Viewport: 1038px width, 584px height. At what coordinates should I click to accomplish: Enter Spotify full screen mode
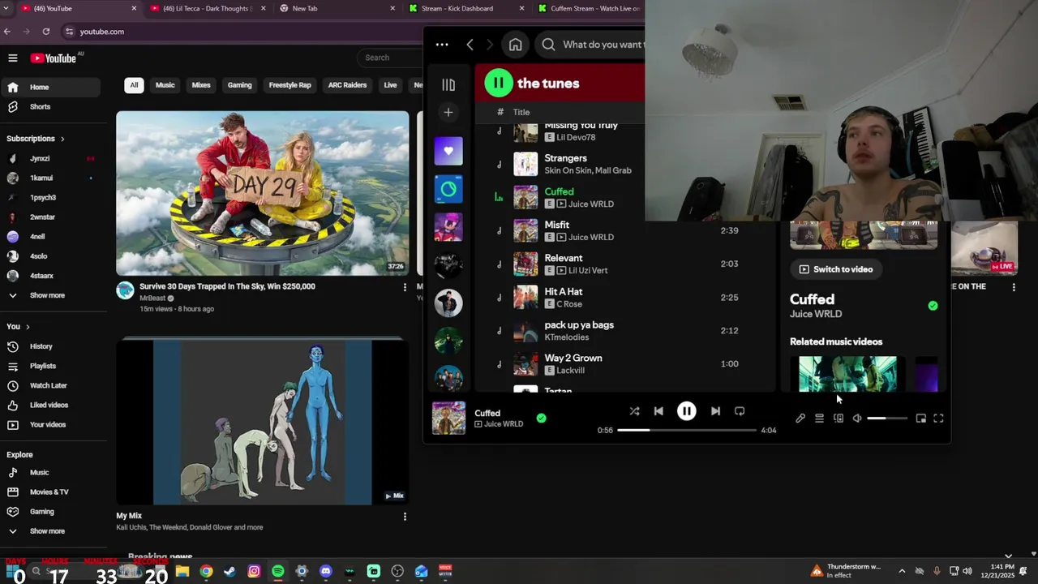click(x=938, y=419)
